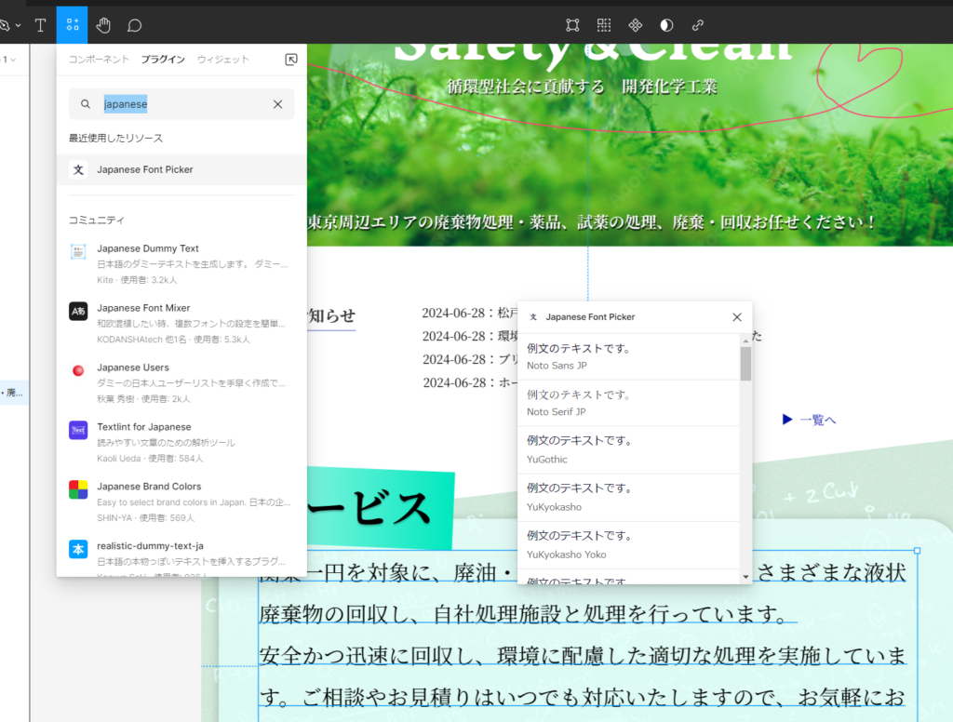Open the Japanese Users plugin
Image resolution: width=953 pixels, height=722 pixels.
click(181, 383)
